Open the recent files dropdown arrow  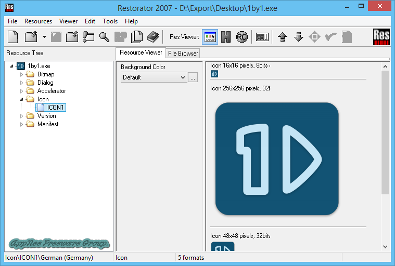(x=44, y=37)
